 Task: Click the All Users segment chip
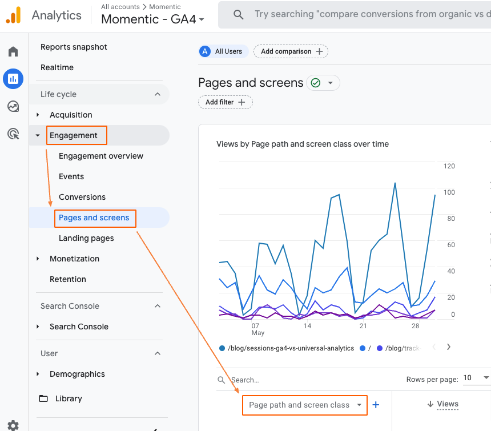pyautogui.click(x=224, y=51)
